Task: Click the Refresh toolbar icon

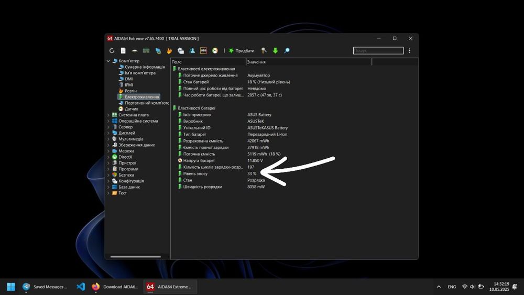Action: click(x=112, y=50)
